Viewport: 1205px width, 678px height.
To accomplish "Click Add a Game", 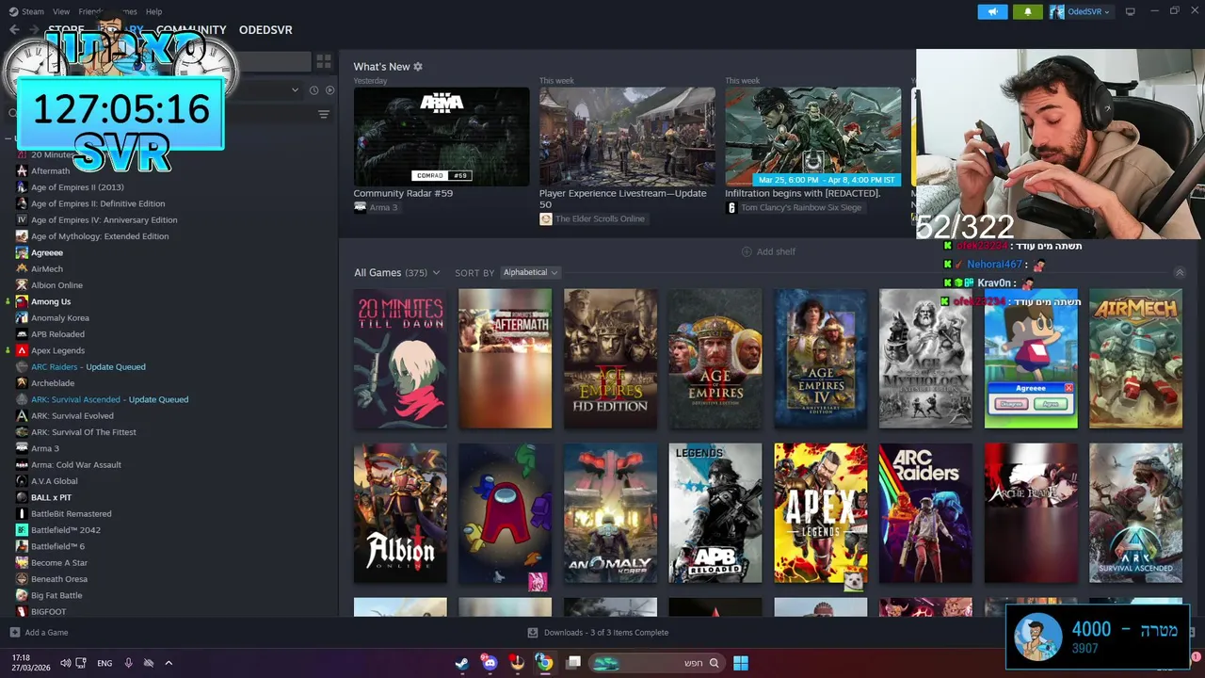I will pos(39,633).
